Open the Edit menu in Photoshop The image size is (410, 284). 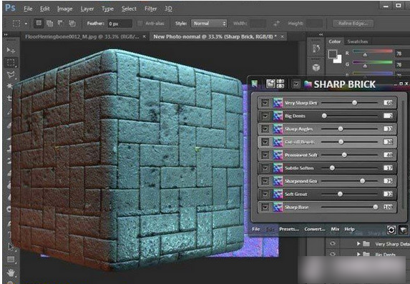tap(44, 9)
